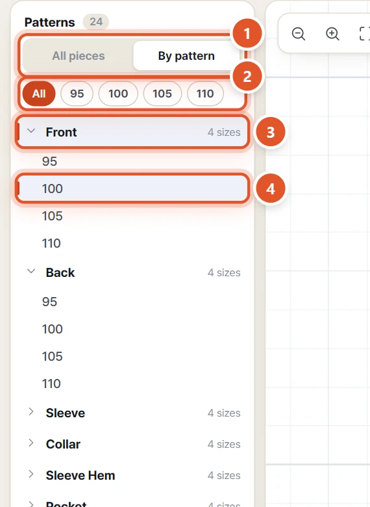The height and width of the screenshot is (507, 370).
Task: Switch to the All pieces view
Action: tap(79, 56)
